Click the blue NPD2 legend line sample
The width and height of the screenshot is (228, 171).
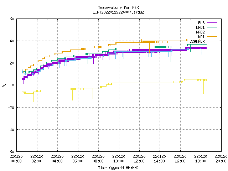coord(212,32)
